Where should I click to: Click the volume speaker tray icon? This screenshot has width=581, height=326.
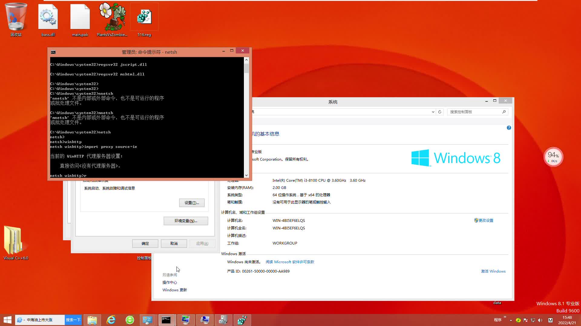tap(540, 320)
